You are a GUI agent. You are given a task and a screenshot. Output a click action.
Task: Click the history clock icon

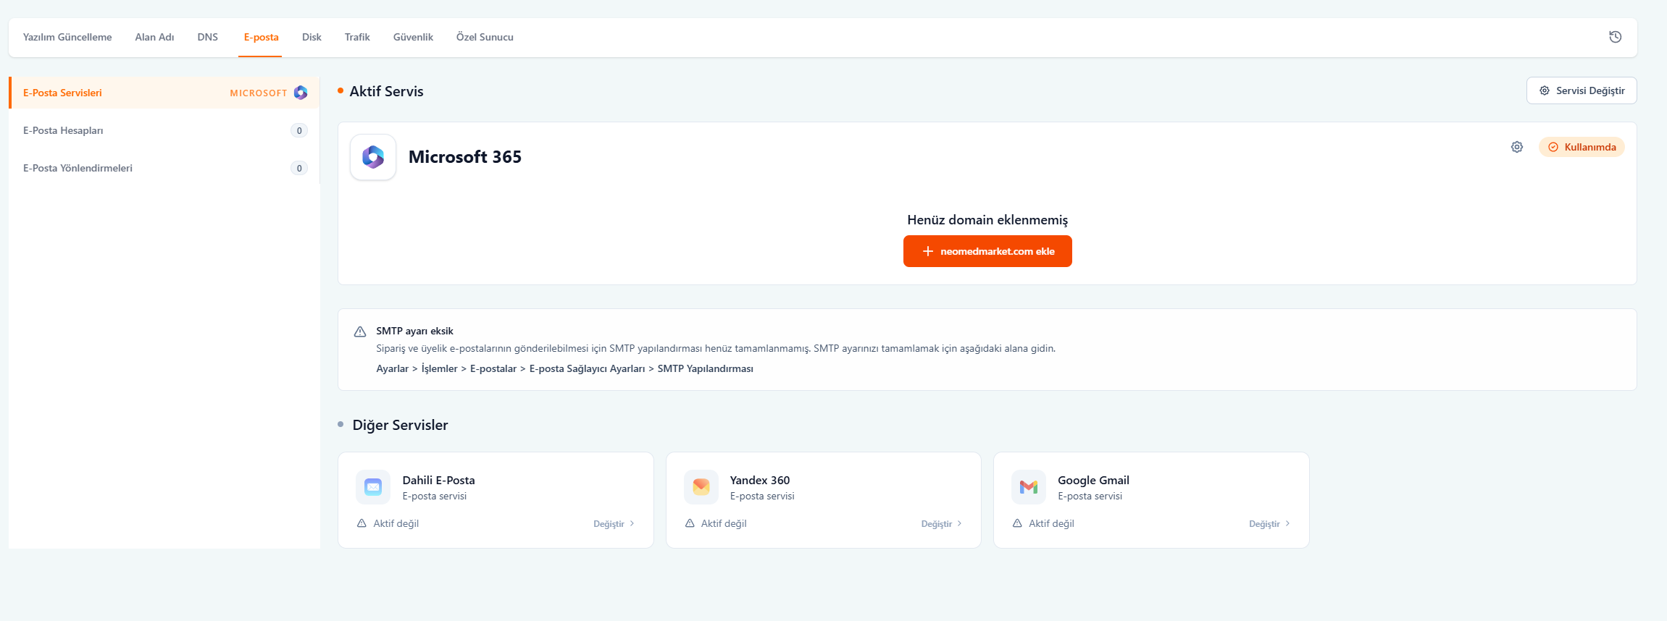point(1615,37)
